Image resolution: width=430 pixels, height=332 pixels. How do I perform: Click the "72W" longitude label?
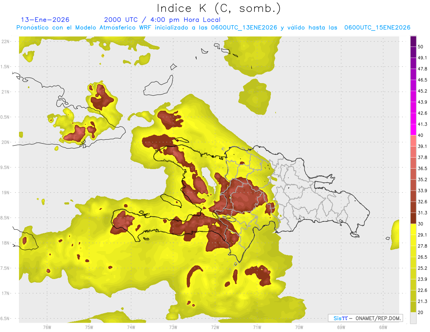tap(215, 327)
